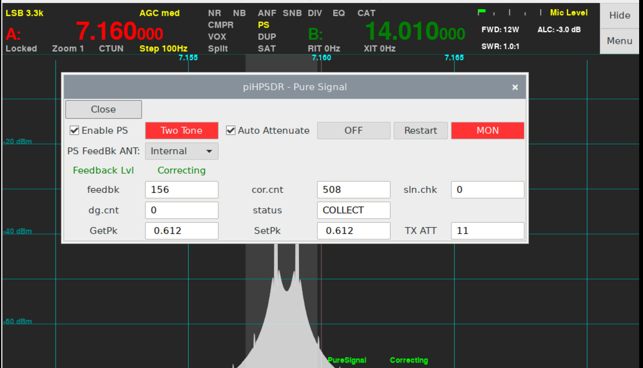Click the SWR: 1.0:1 reading

pyautogui.click(x=500, y=47)
